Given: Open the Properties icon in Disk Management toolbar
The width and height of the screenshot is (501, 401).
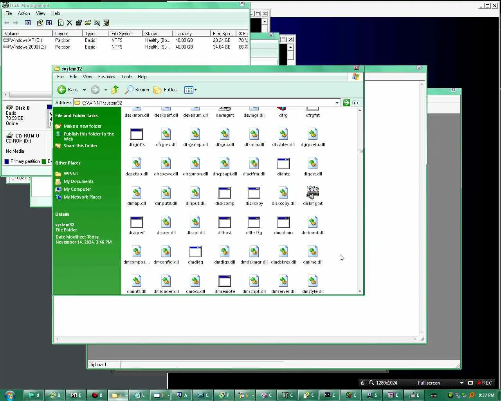Looking at the screenshot, I should (x=79, y=23).
